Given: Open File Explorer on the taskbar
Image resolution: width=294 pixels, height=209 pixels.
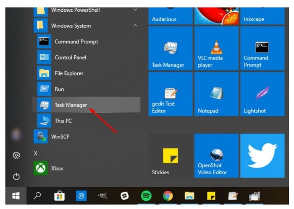Looking at the screenshot, I should click(x=189, y=196).
